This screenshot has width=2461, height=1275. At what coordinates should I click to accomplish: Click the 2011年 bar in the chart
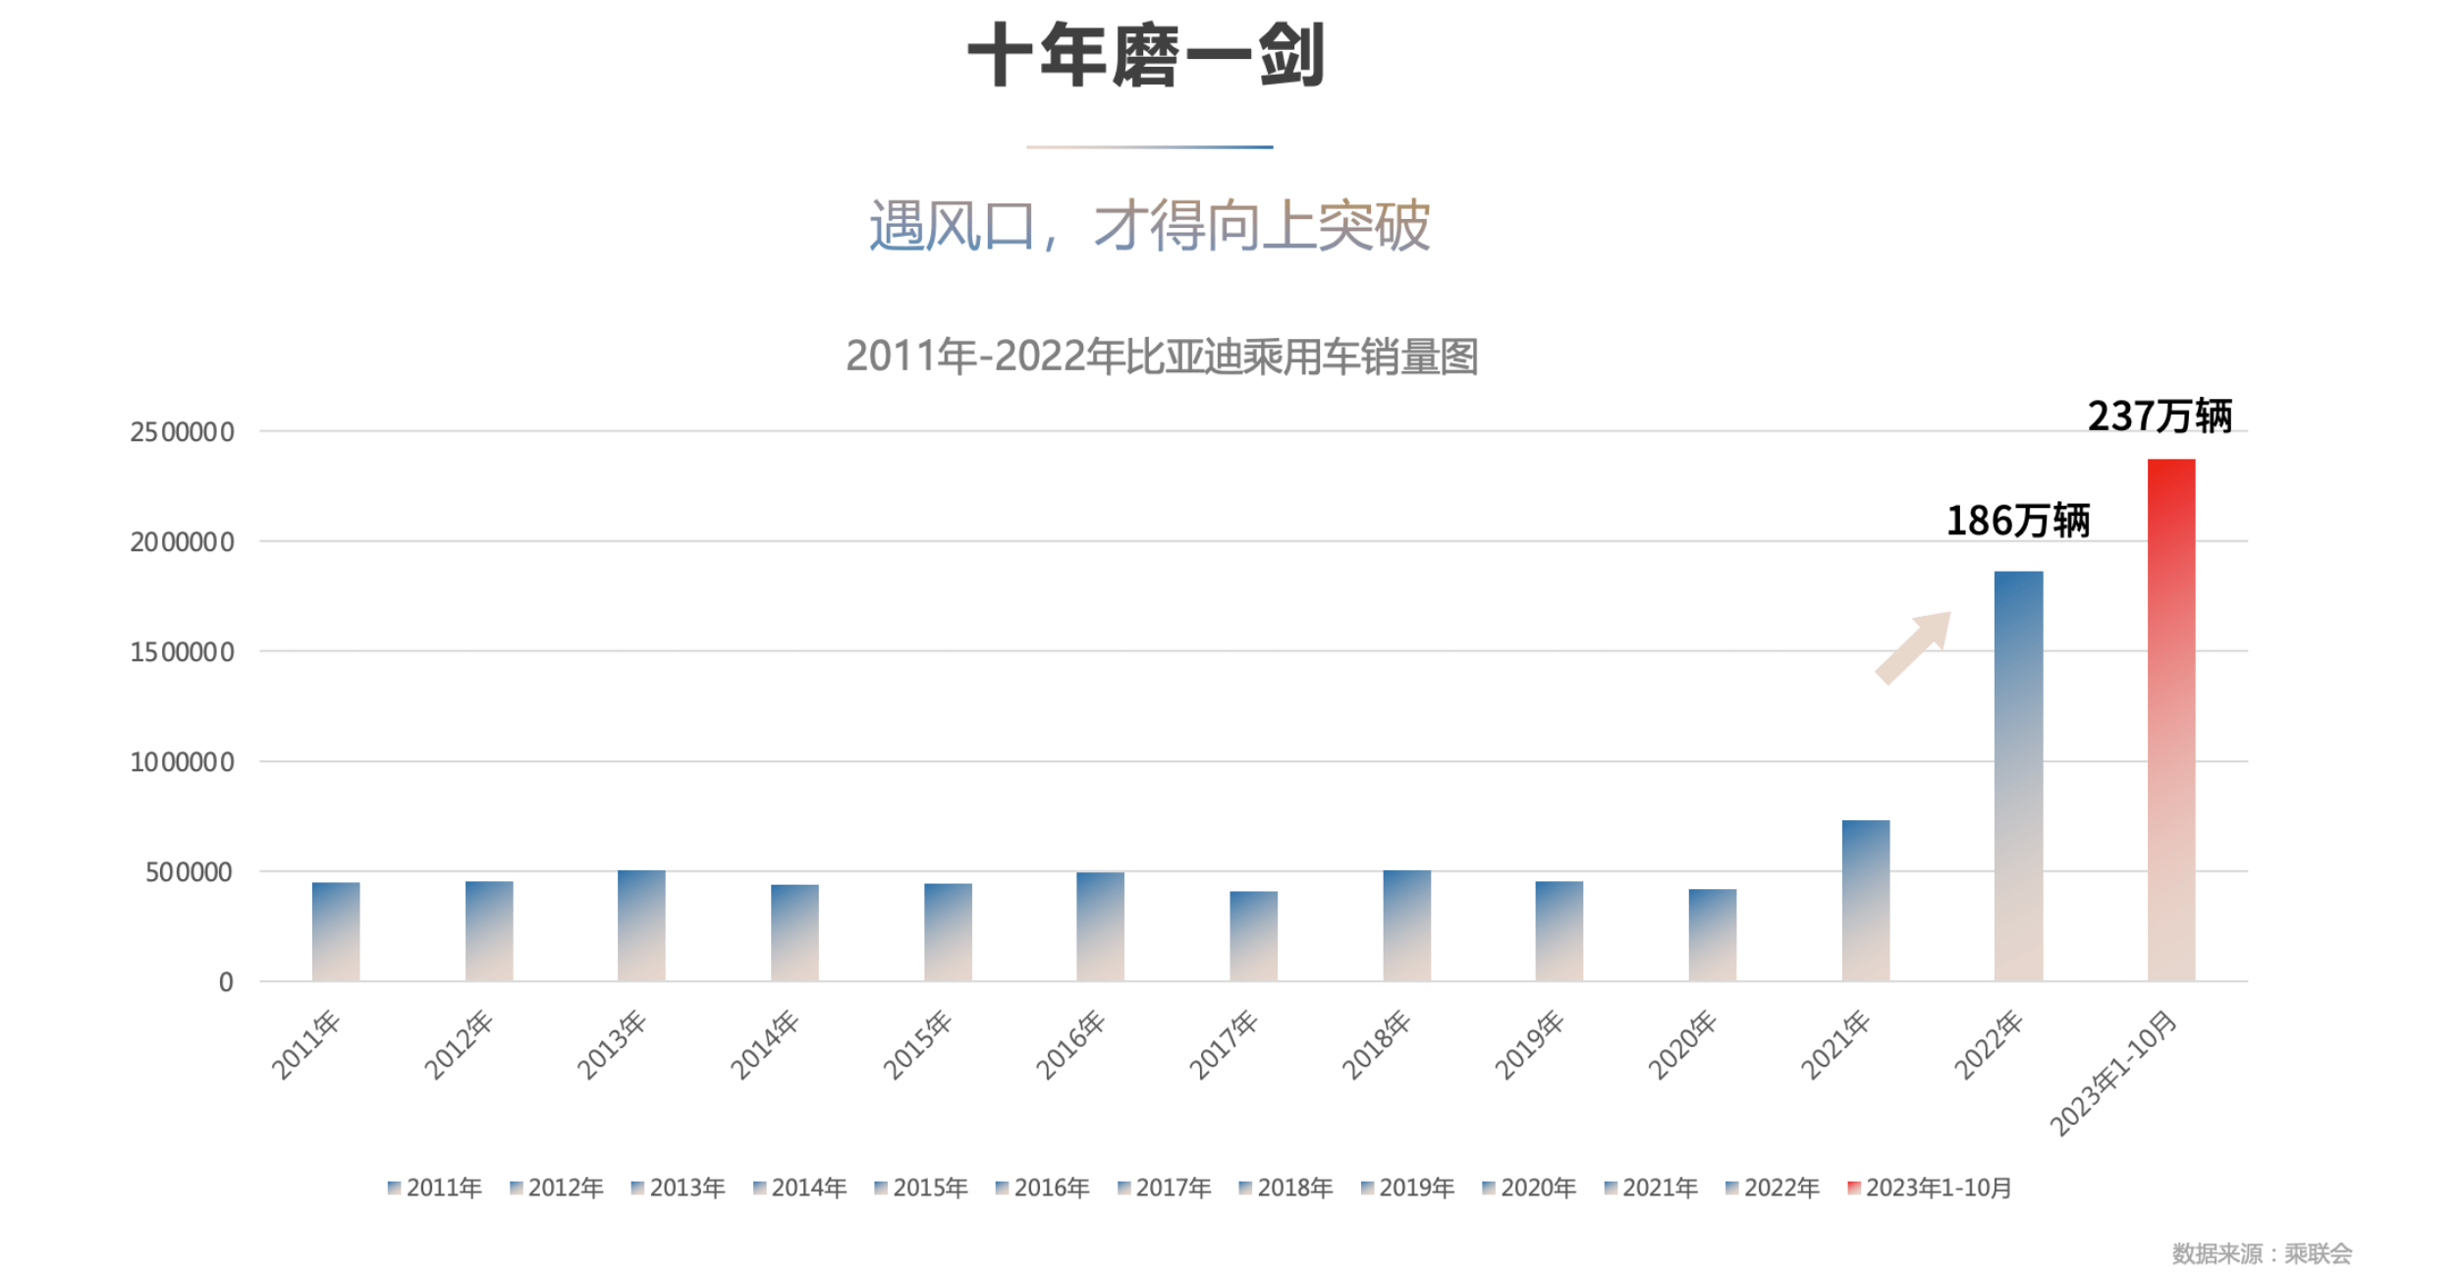(336, 931)
